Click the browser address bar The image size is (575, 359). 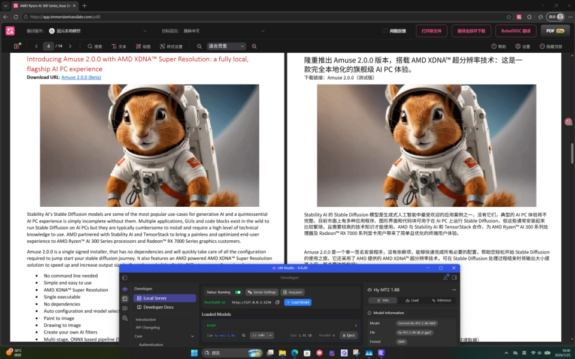pos(264,17)
